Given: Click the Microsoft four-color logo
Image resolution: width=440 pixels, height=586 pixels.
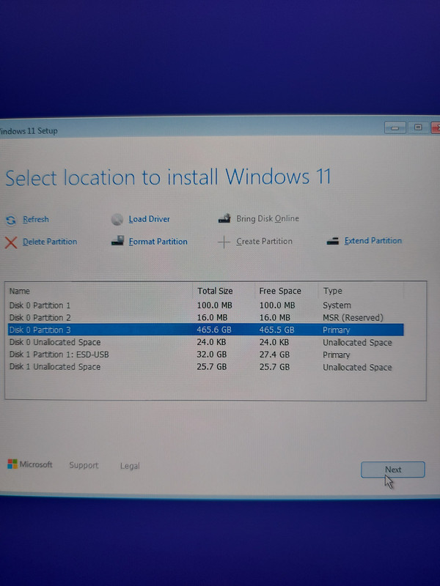Looking at the screenshot, I should 12,464.
